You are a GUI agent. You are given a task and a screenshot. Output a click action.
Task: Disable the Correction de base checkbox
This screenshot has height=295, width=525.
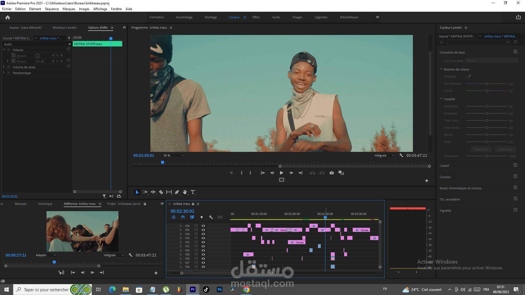515,52
